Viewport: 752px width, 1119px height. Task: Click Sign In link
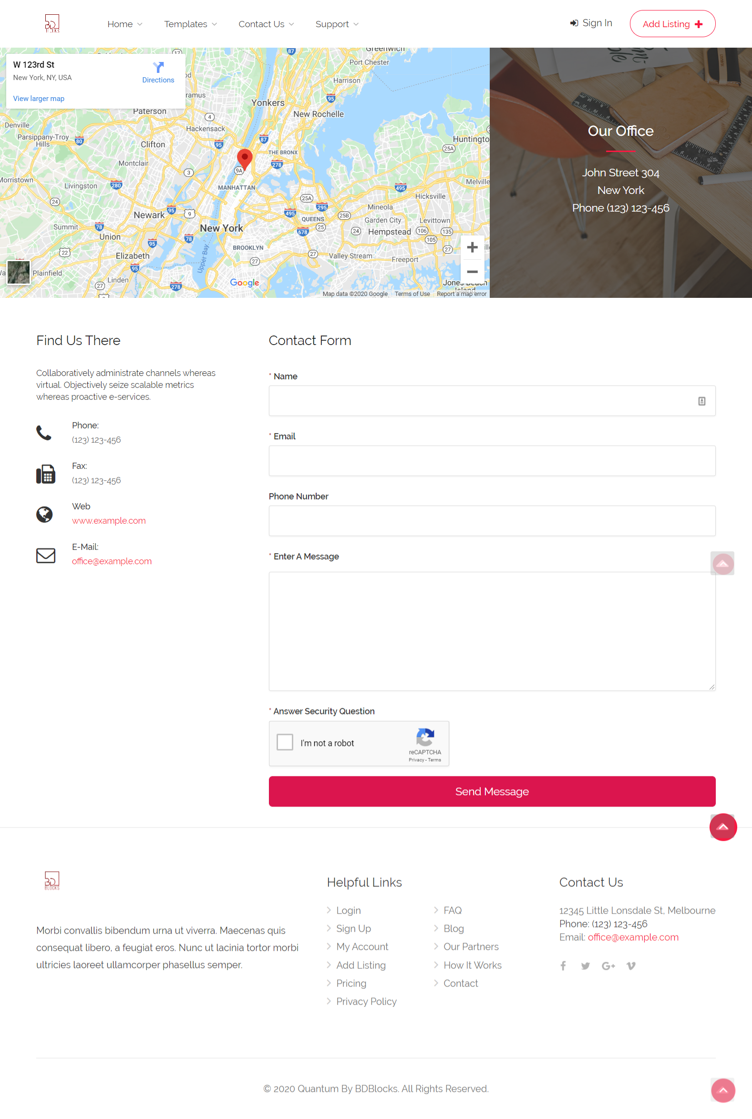[x=590, y=23]
